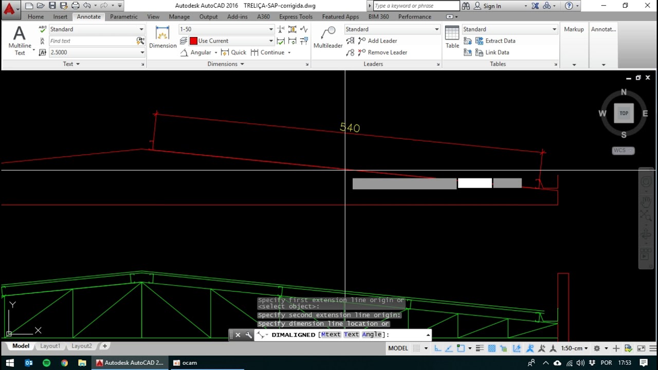The width and height of the screenshot is (658, 370).
Task: Click TOP face of the ViewCube
Action: (624, 113)
